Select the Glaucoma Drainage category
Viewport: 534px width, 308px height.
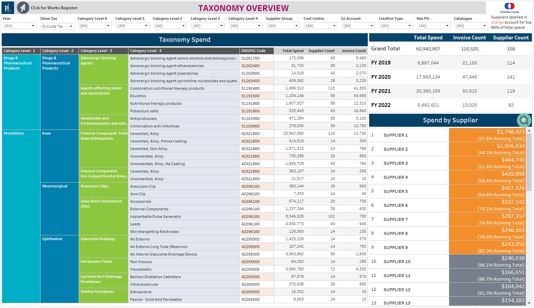point(103,246)
